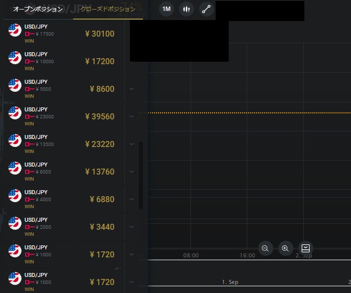Click the payout amount ¥8600
The image size is (351, 293).
click(x=102, y=89)
